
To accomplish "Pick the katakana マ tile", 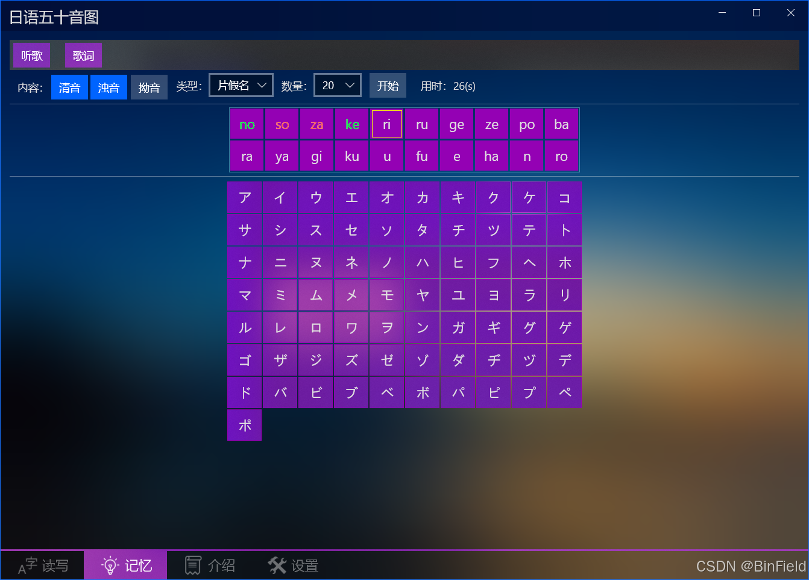I will (245, 295).
